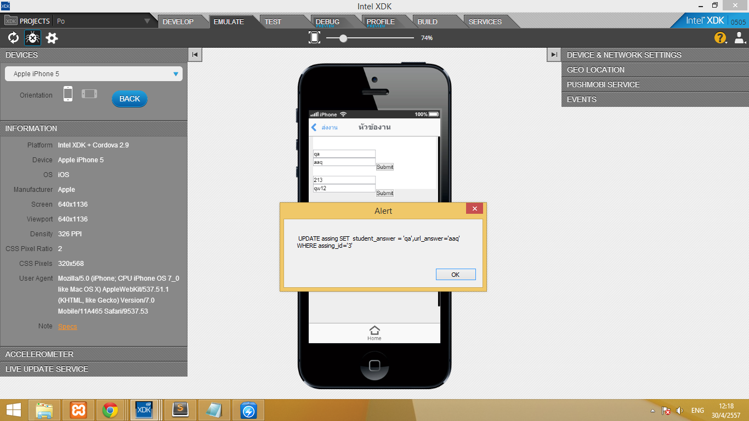Image resolution: width=749 pixels, height=421 pixels.
Task: Click the reload emulator icon
Action: [13, 38]
